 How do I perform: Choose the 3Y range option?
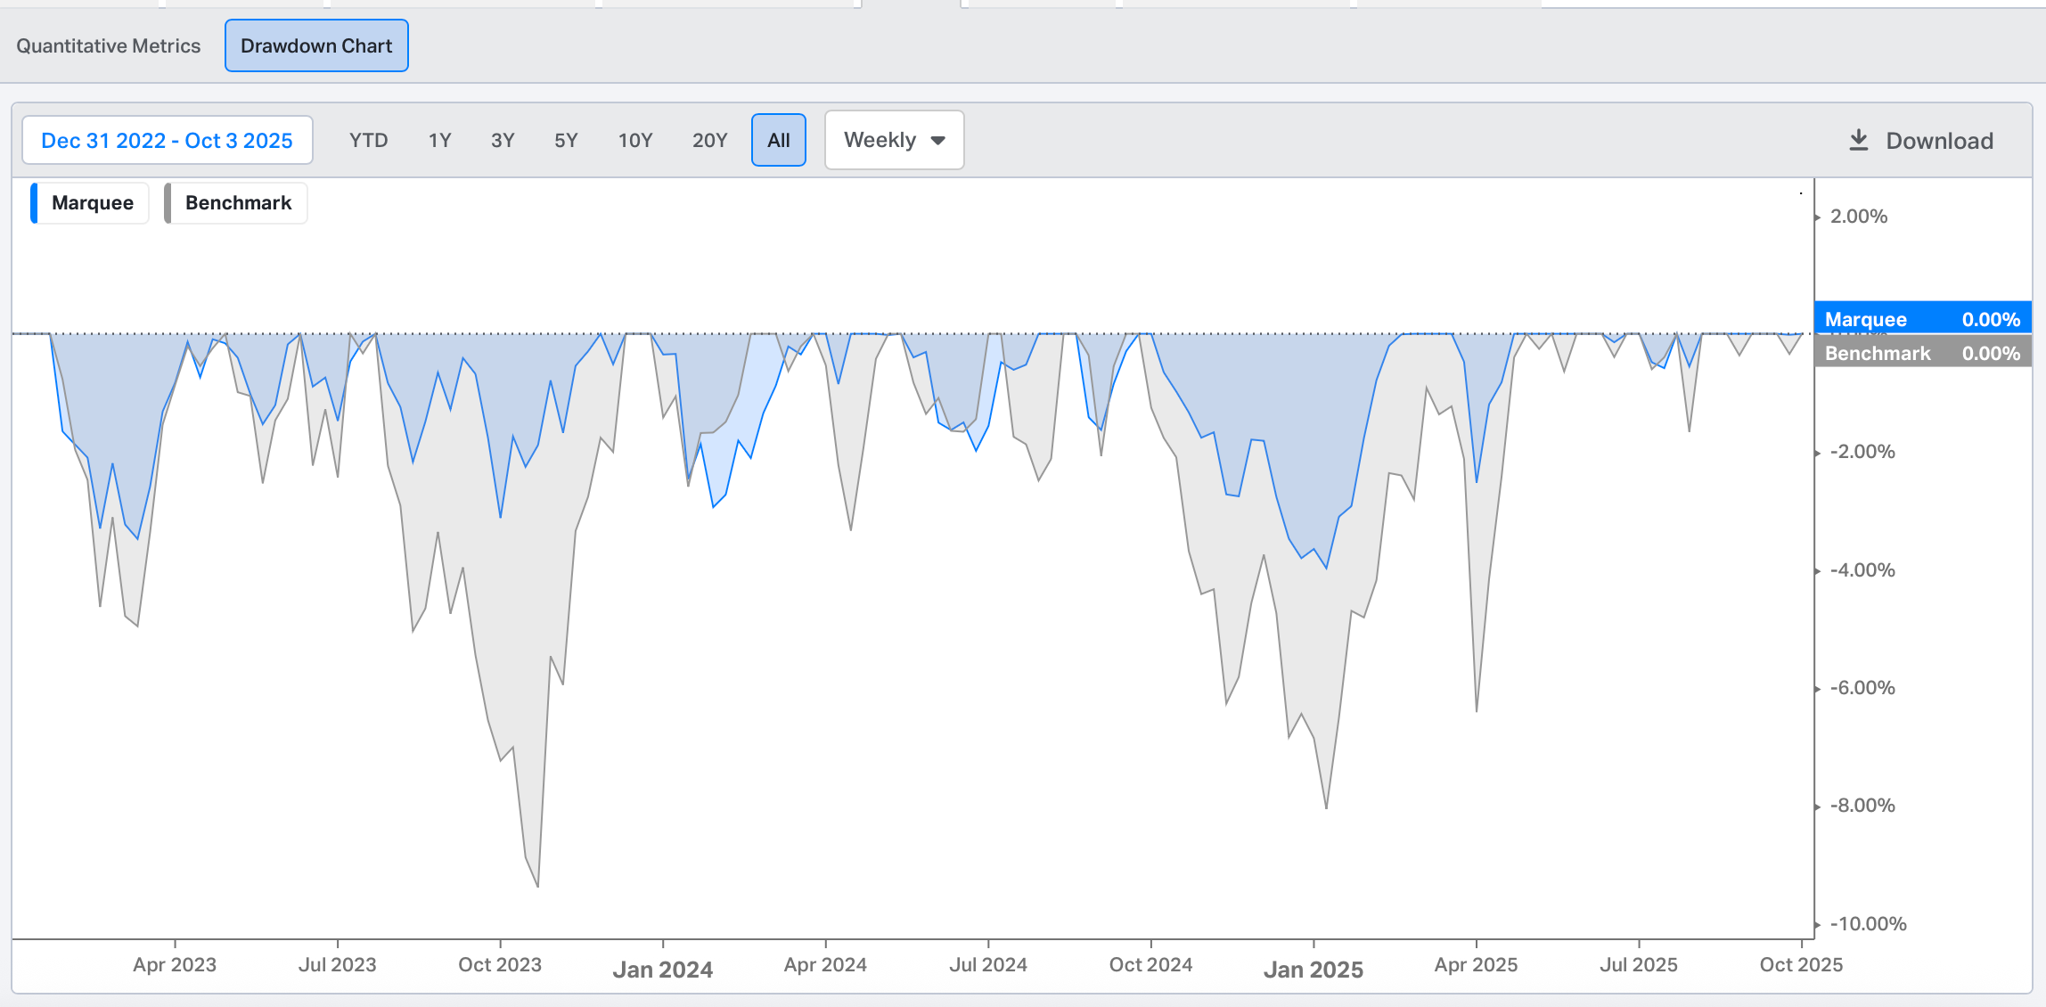(x=503, y=140)
